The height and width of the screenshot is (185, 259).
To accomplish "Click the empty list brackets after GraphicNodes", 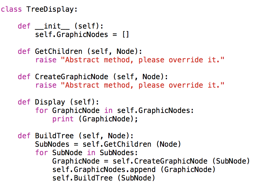I will (125, 34).
